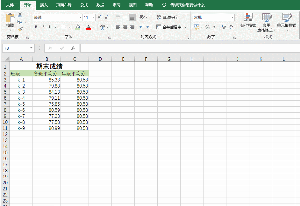This screenshot has height=206, width=300.
Task: Select row 5 header
Action: (x=5, y=92)
